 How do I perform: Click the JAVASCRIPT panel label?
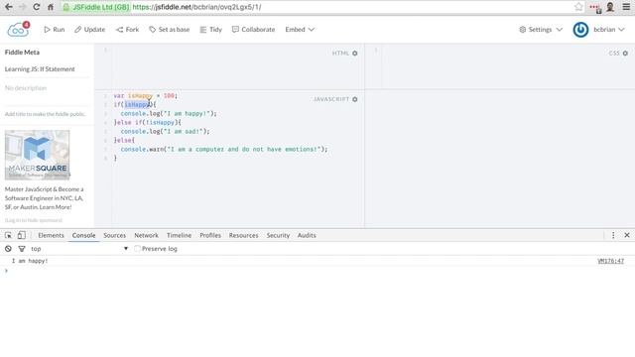331,99
